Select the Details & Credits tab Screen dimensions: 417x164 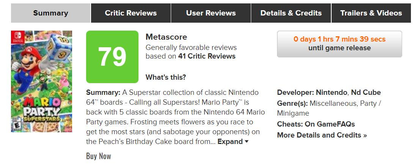point(291,13)
